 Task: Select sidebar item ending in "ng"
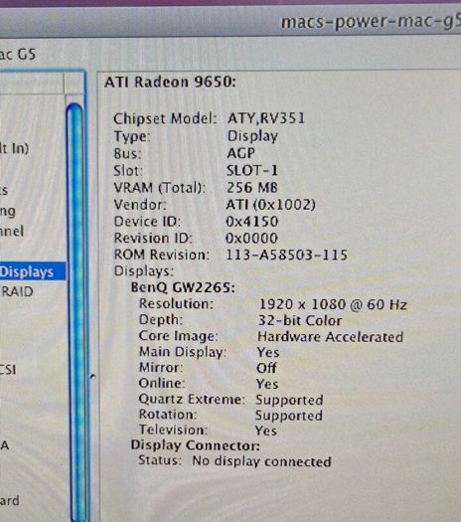(x=8, y=211)
